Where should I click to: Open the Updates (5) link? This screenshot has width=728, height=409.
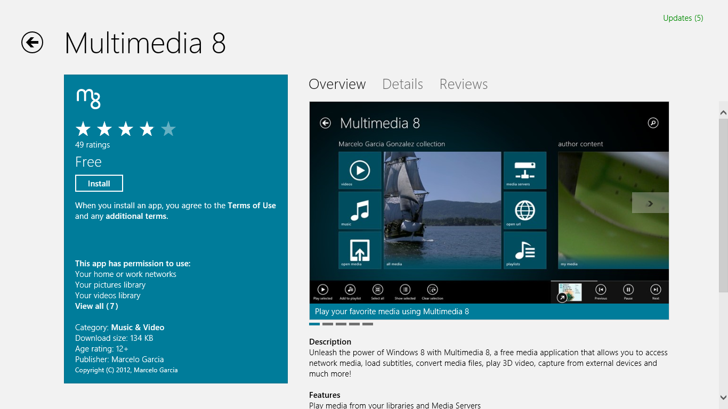coord(683,18)
